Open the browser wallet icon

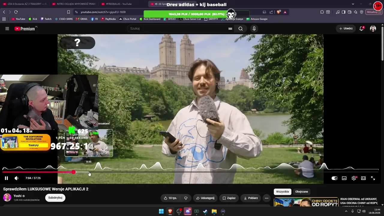(x=349, y=12)
